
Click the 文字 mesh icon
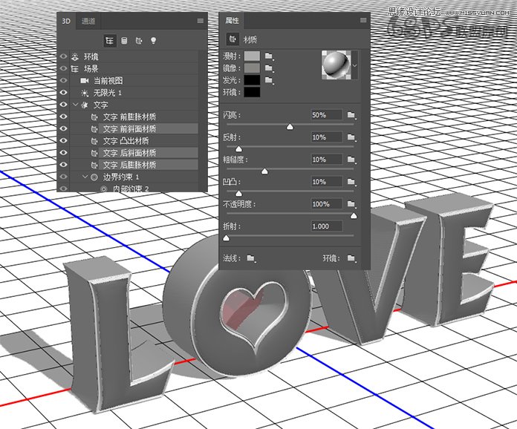coord(85,105)
